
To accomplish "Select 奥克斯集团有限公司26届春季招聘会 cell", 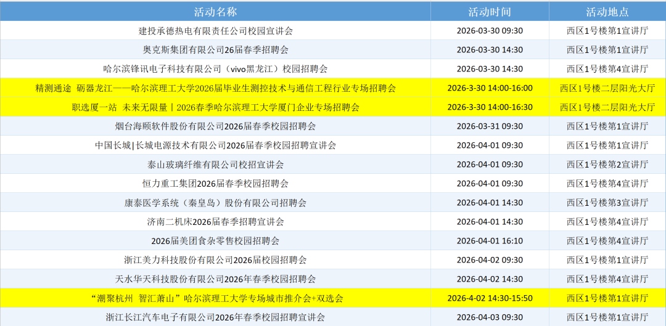I will [x=215, y=50].
